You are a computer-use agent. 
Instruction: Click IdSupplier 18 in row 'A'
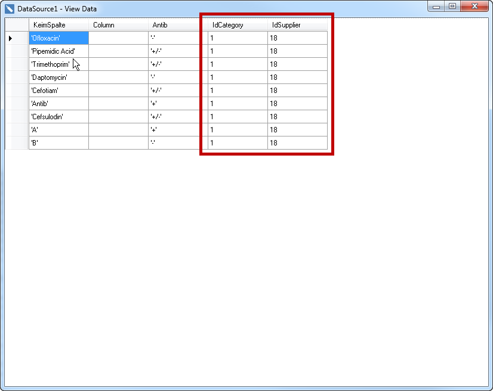[298, 130]
